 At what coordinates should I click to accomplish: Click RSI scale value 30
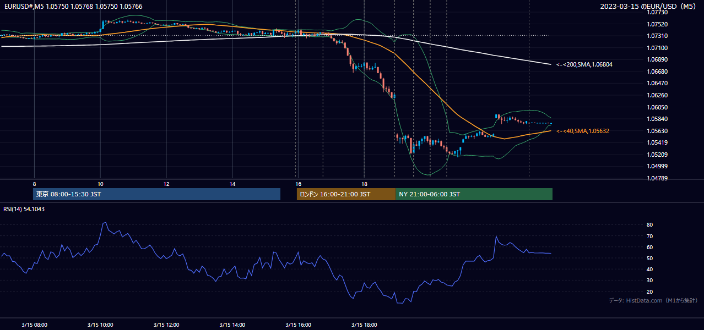point(650,280)
